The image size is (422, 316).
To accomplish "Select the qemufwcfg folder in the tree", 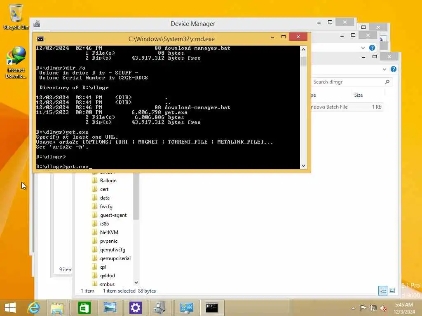I will click(x=113, y=250).
